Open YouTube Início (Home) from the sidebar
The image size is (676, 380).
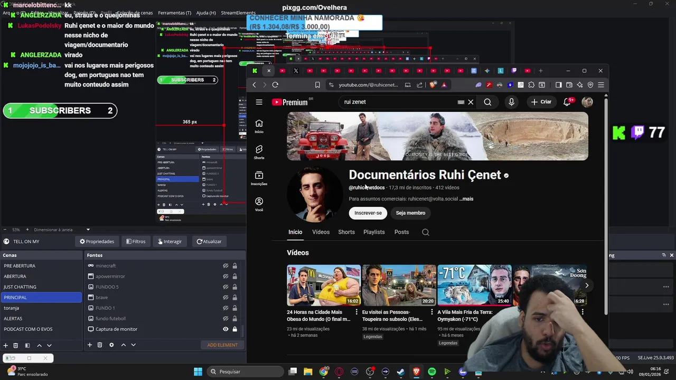(259, 126)
